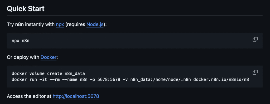Click the 'Or deploy with' text
The width and height of the screenshot is (270, 104).
(23, 57)
